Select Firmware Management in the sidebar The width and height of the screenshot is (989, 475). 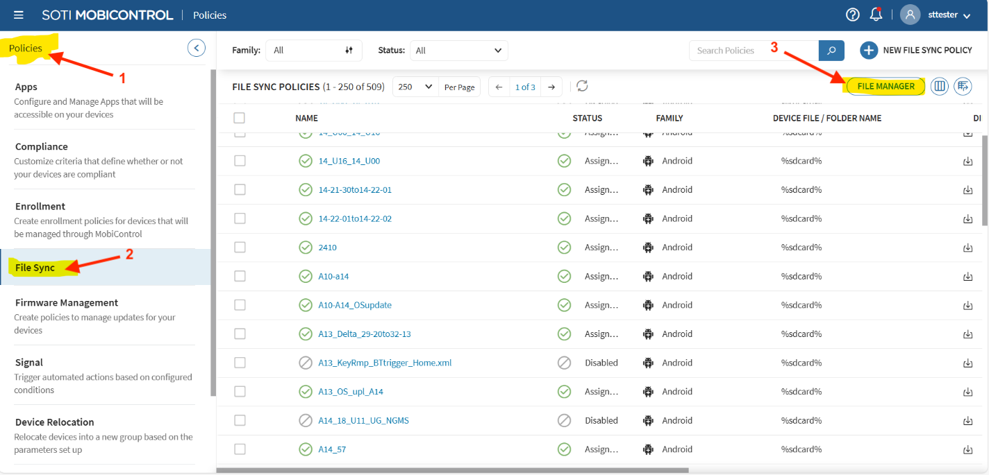[67, 303]
